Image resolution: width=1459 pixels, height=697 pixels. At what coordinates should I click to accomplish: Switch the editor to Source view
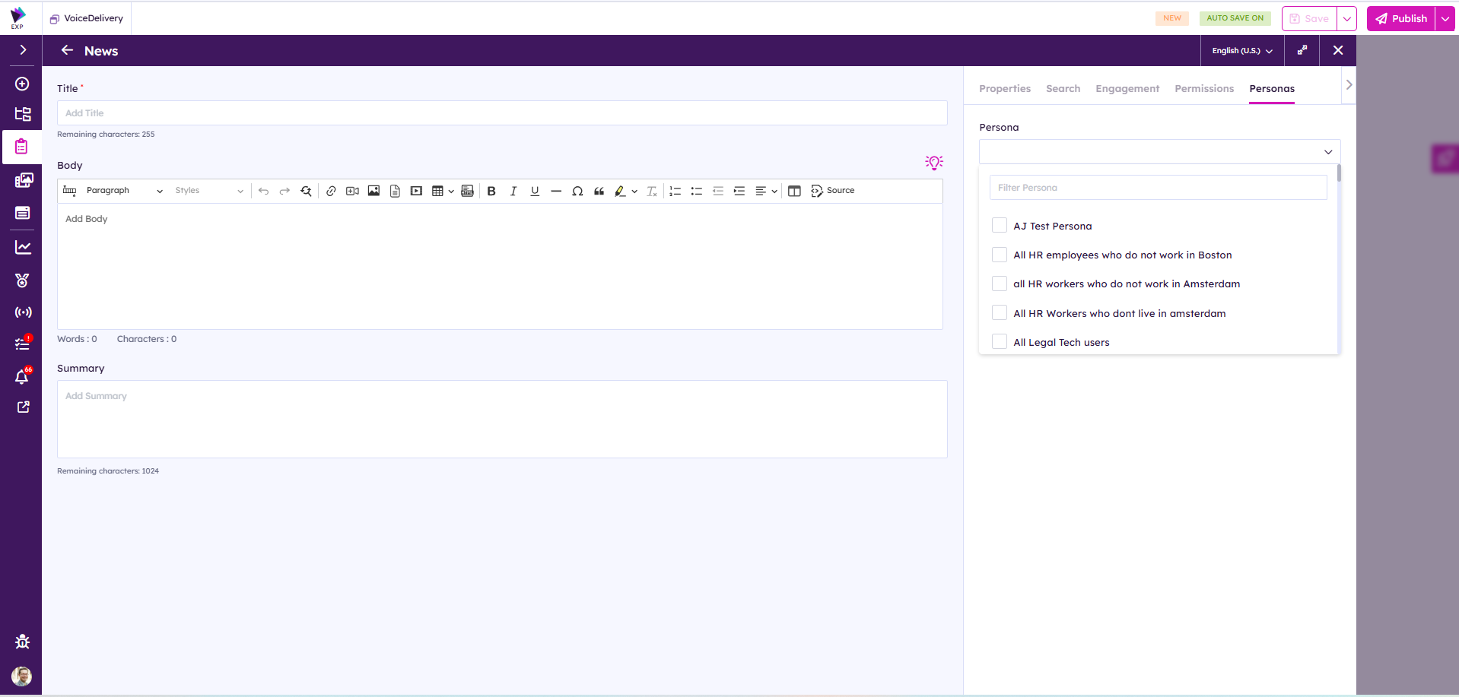(x=833, y=191)
